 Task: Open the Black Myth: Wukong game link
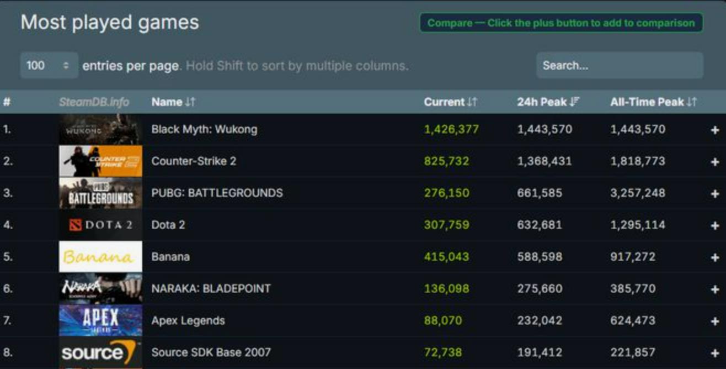coord(204,129)
